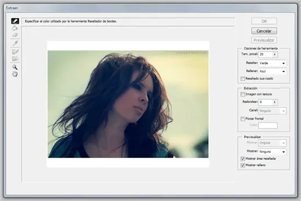Select the Edge Highlighter tool

(15, 21)
